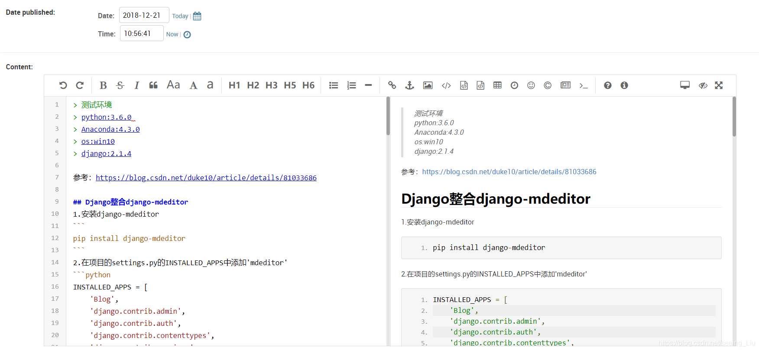Screen dimensions: 759x351
Task: Insert an unordered bullet list
Action: 334,85
